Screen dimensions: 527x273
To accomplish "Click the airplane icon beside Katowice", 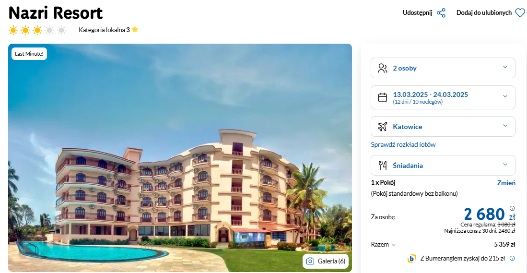I will [383, 127].
